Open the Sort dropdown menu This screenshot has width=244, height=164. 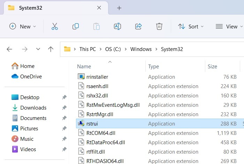tap(191, 26)
